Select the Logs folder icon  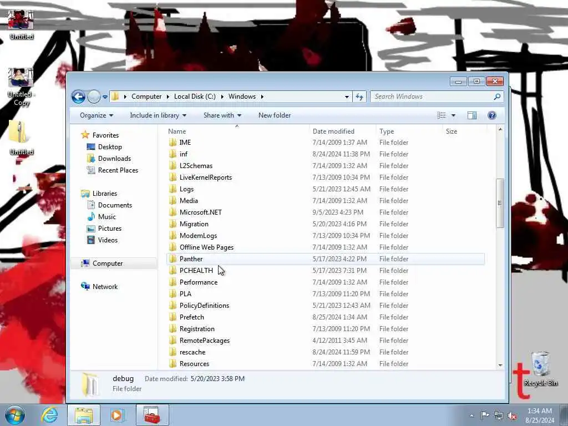[x=173, y=189]
